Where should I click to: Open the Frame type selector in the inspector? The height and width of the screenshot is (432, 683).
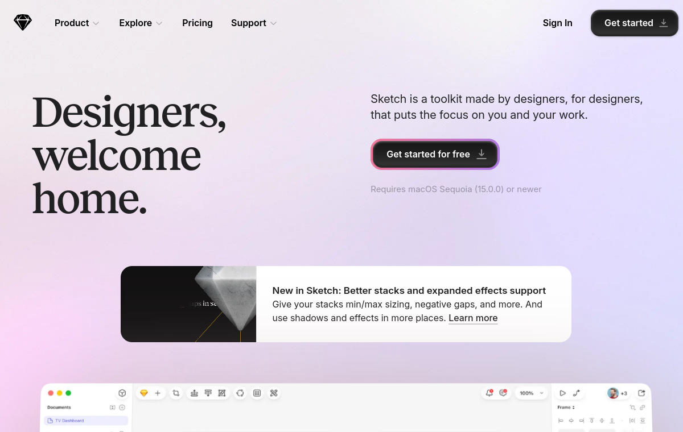566,408
